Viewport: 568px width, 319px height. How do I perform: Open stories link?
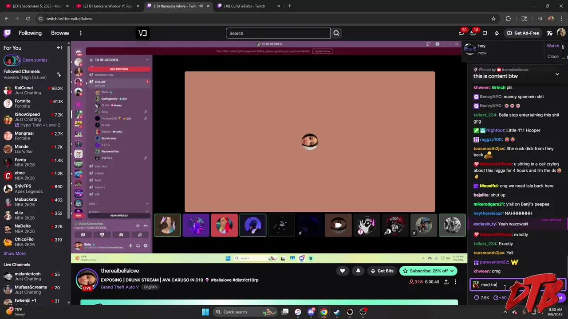[35, 60]
